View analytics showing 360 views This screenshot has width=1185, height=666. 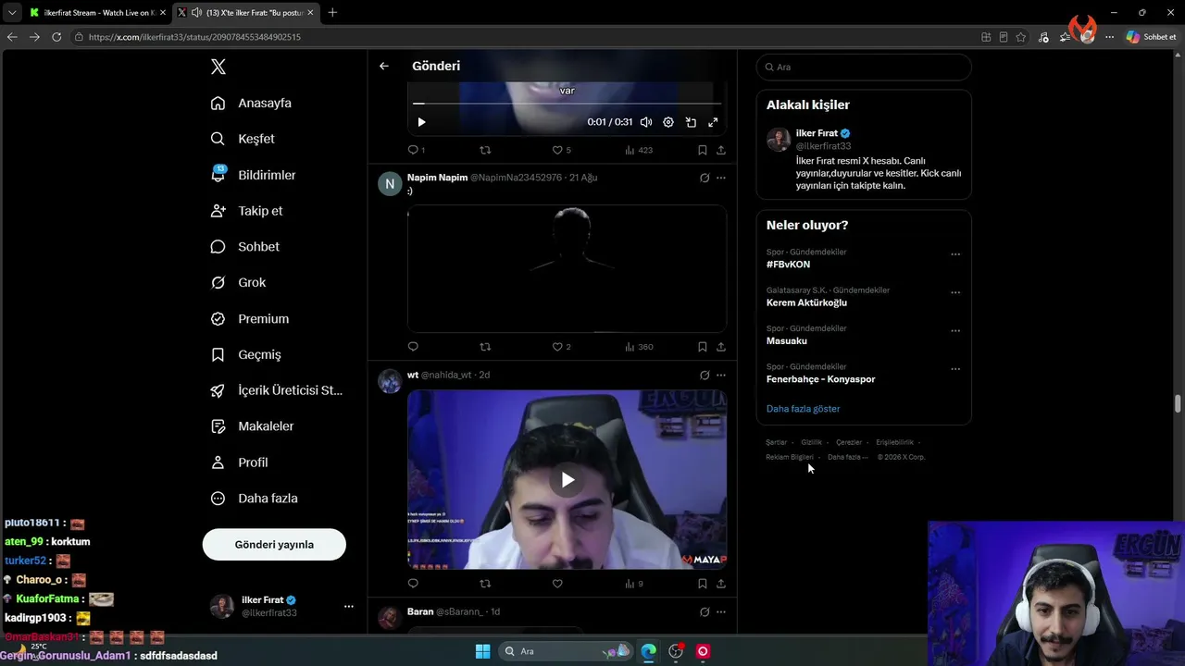(639, 347)
